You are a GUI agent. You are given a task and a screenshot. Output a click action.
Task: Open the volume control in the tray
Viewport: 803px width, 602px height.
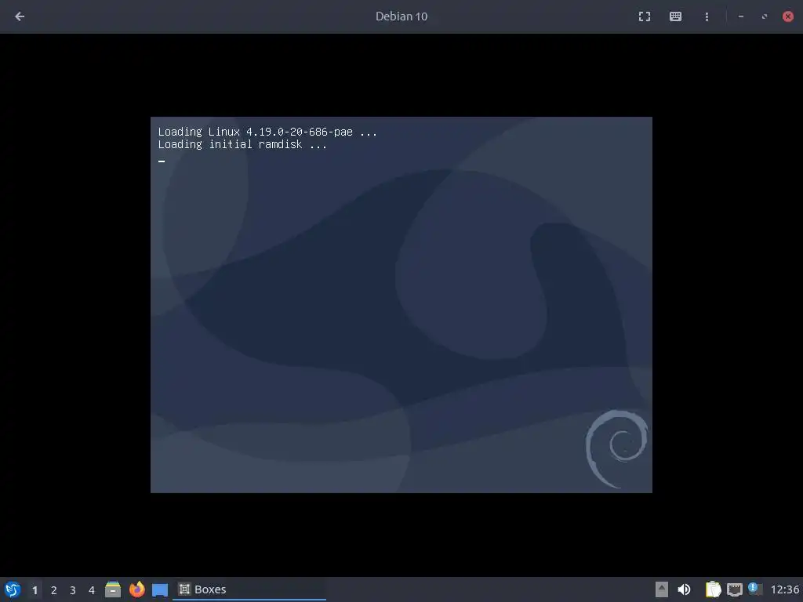tap(684, 589)
